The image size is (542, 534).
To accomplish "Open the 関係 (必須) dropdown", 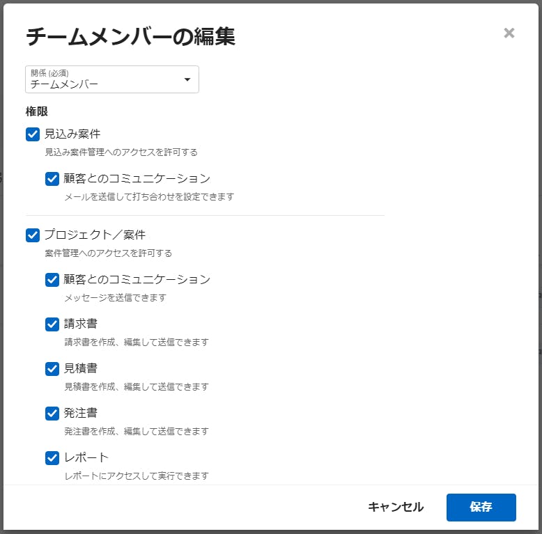I will pos(112,79).
